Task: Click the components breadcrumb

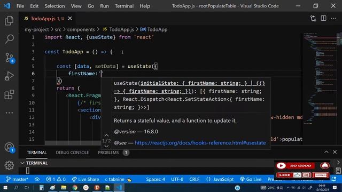Action: point(81,29)
